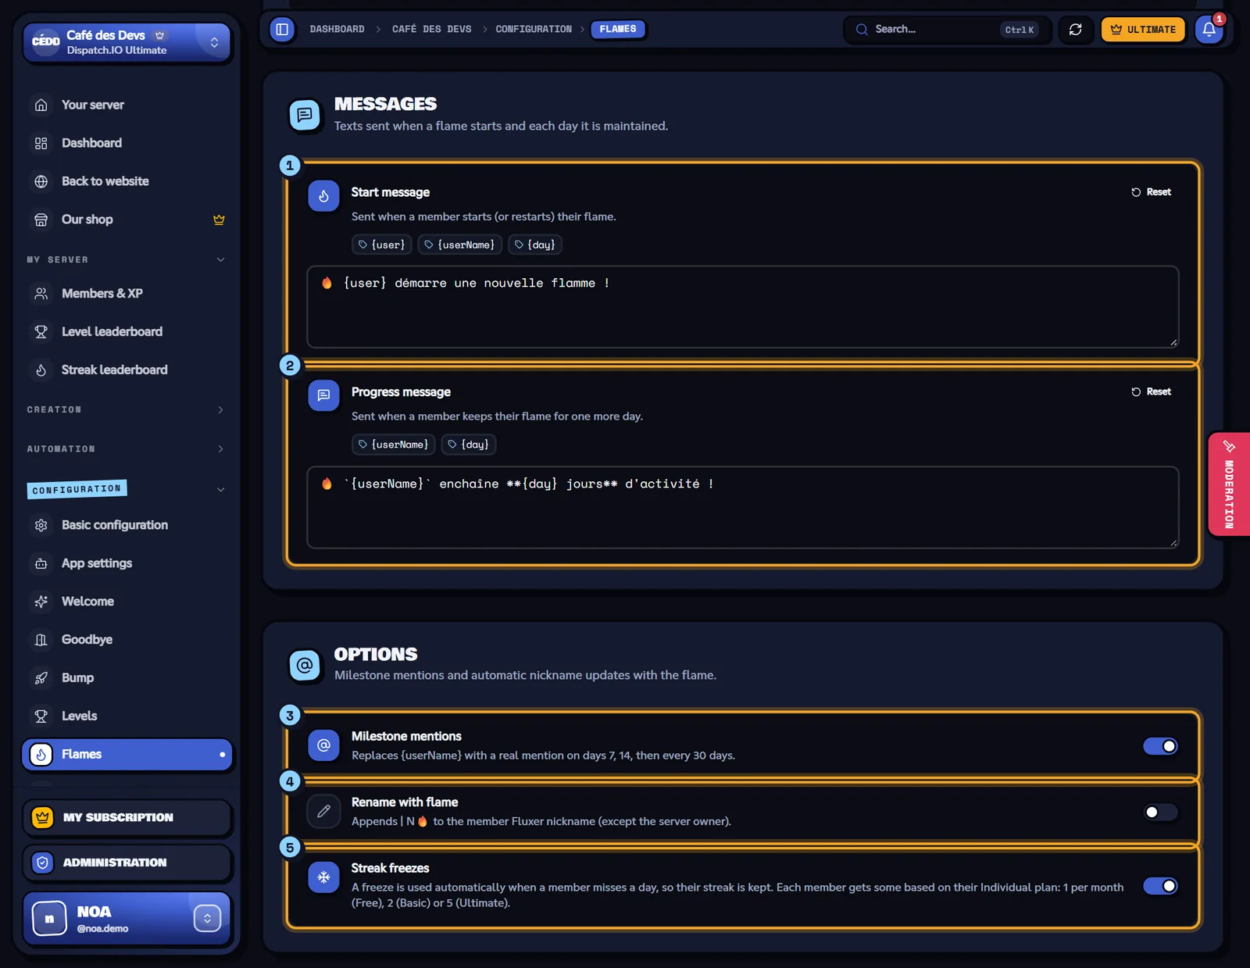This screenshot has height=968, width=1250.
Task: Click into the Start message textarea
Action: [x=742, y=307]
